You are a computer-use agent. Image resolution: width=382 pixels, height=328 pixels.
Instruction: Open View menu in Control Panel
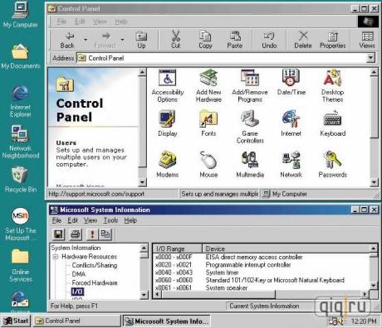[100, 22]
